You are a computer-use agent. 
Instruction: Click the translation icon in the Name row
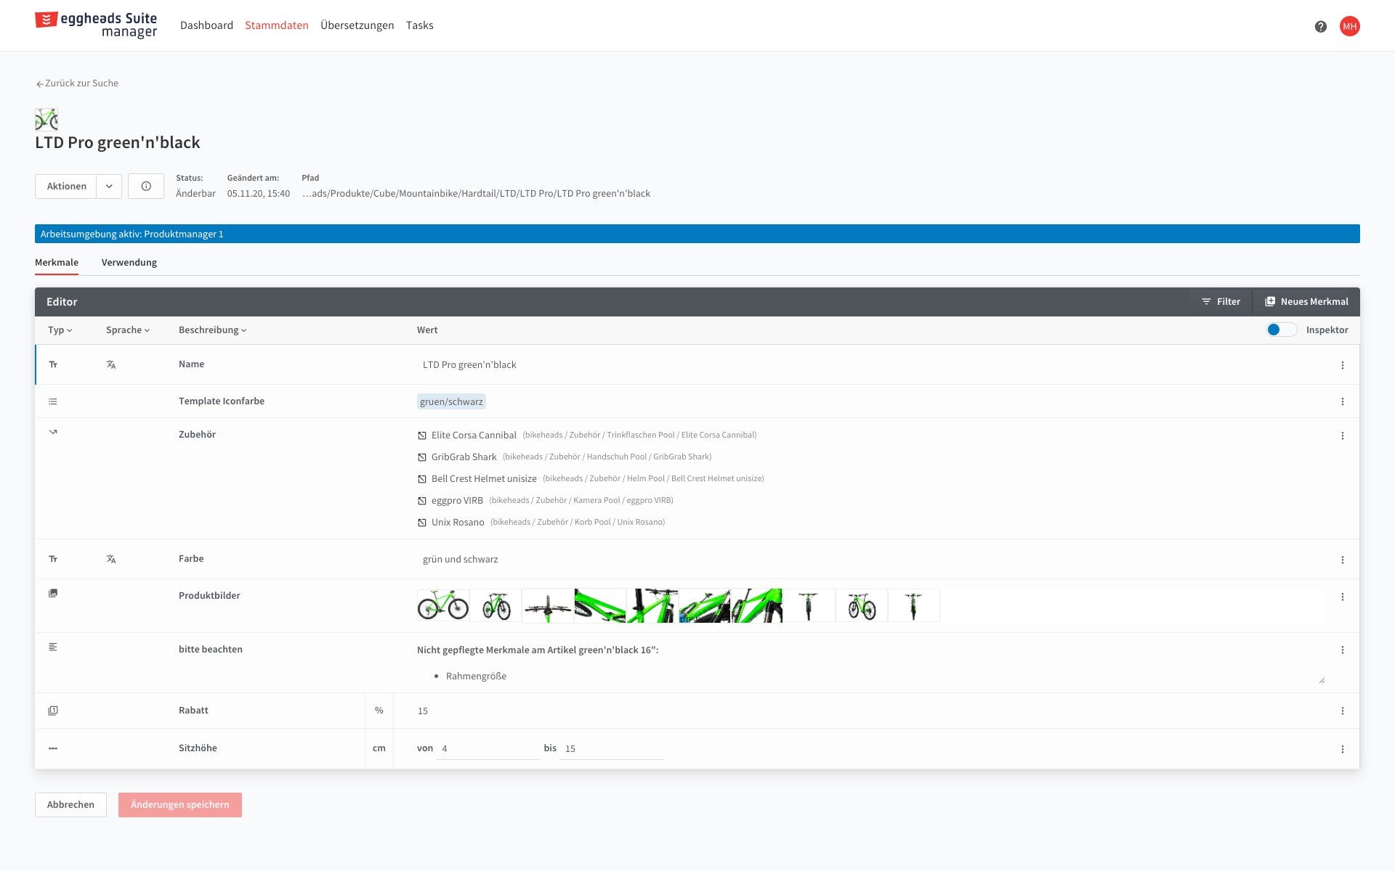click(111, 365)
